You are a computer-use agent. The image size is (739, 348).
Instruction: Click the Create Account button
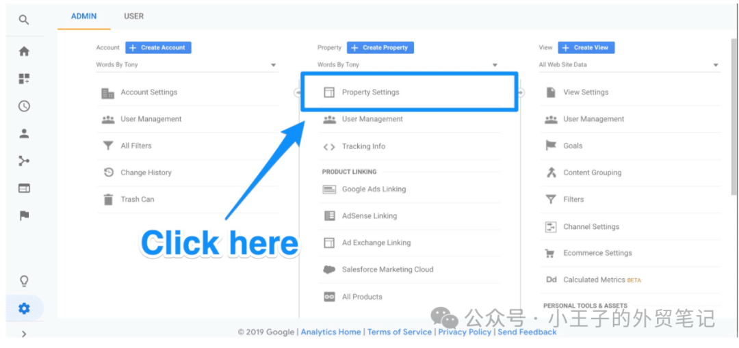[158, 48]
